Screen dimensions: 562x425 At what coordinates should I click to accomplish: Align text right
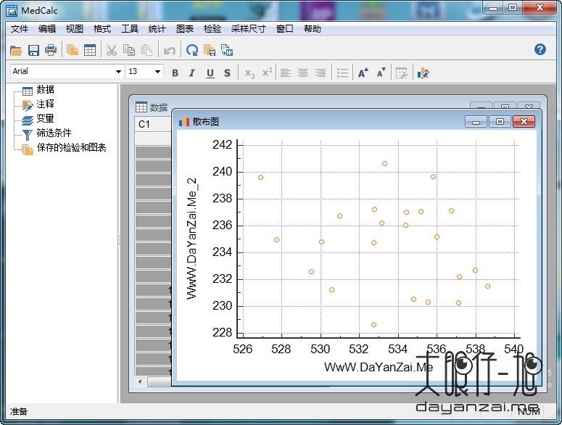pyautogui.click(x=321, y=73)
